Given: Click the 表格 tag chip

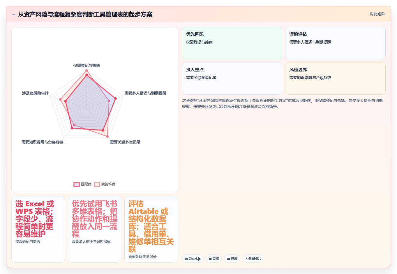Looking at the screenshot, I should pyautogui.click(x=214, y=259).
